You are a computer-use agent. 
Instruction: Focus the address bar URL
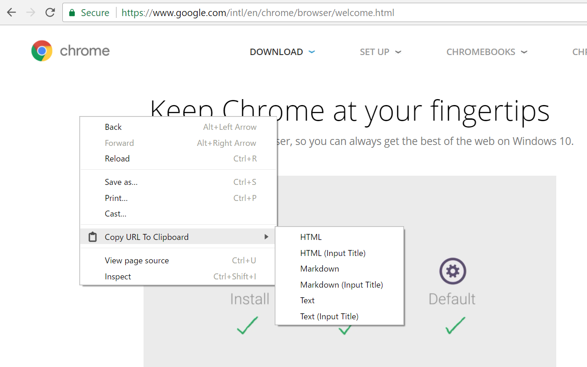(x=258, y=13)
